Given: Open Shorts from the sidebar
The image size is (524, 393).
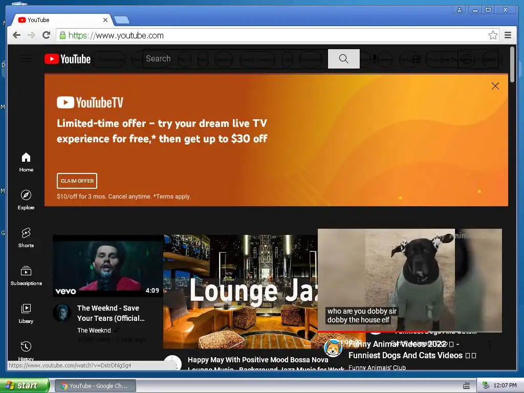Looking at the screenshot, I should [26, 238].
